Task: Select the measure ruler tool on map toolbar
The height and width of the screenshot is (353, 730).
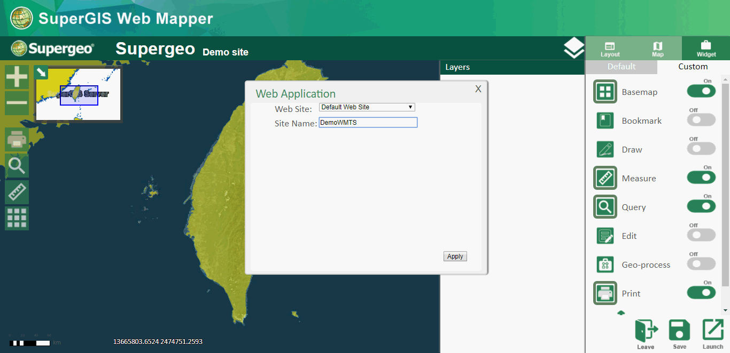Action: [x=17, y=192]
